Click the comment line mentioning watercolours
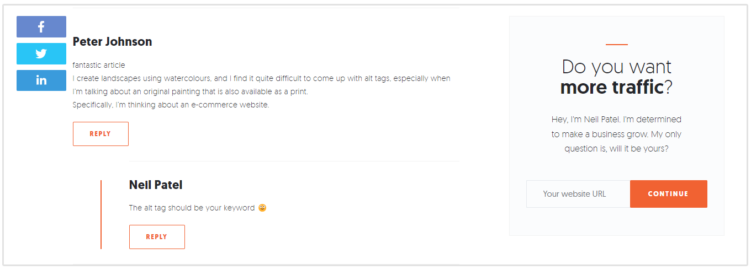 (x=261, y=78)
